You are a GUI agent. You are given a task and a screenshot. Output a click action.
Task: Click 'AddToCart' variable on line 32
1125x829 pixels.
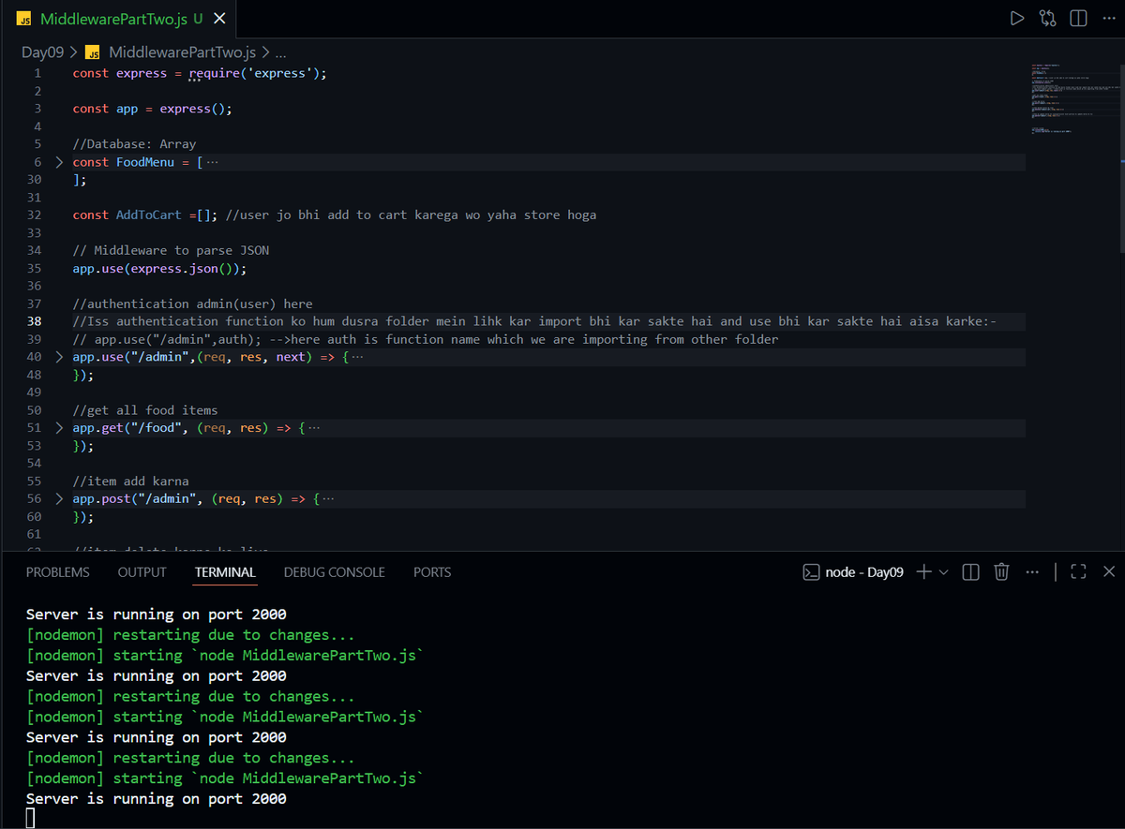coord(149,215)
